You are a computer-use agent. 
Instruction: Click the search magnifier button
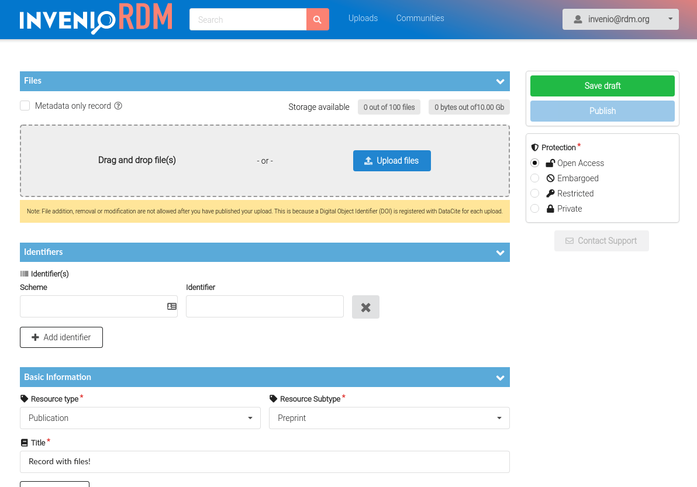(x=318, y=19)
